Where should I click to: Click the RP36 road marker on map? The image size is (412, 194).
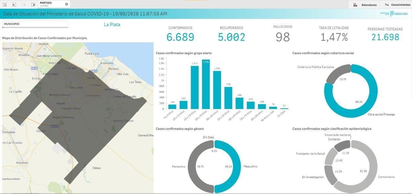(35, 69)
